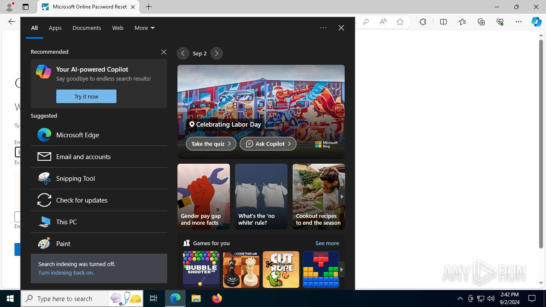Toggle Edge split screen icon
Screen dimensions: 546x307
click(x=443, y=22)
